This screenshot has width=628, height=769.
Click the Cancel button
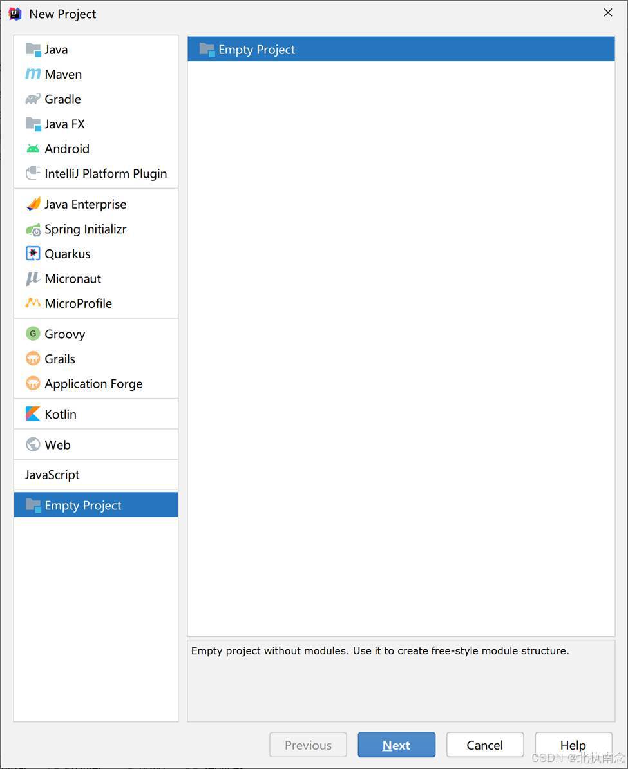(485, 745)
